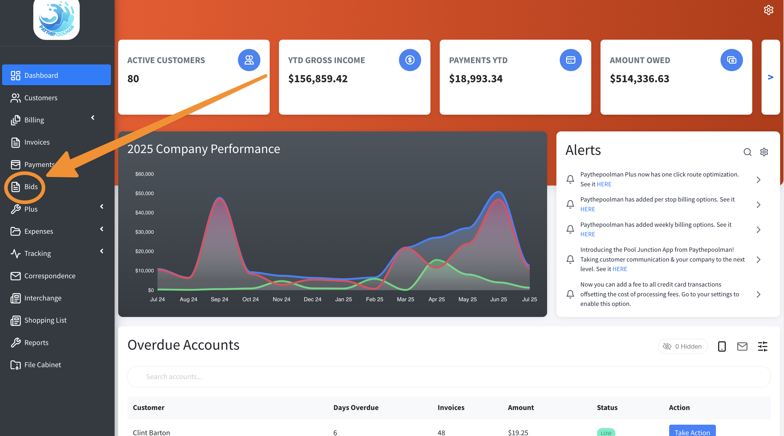784x436 pixels.
Task: Toggle the 0 Hidden accounts visibility button
Action: tap(683, 346)
